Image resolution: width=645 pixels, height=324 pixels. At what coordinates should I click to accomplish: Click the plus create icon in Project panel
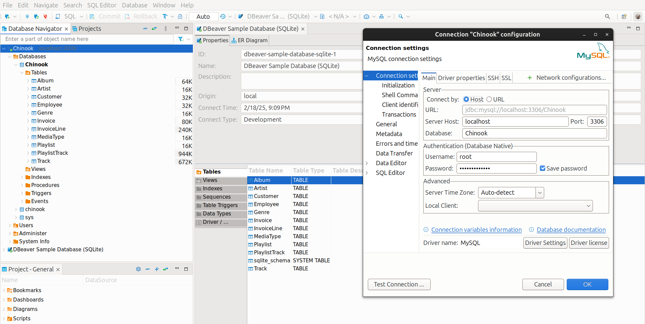click(157, 269)
